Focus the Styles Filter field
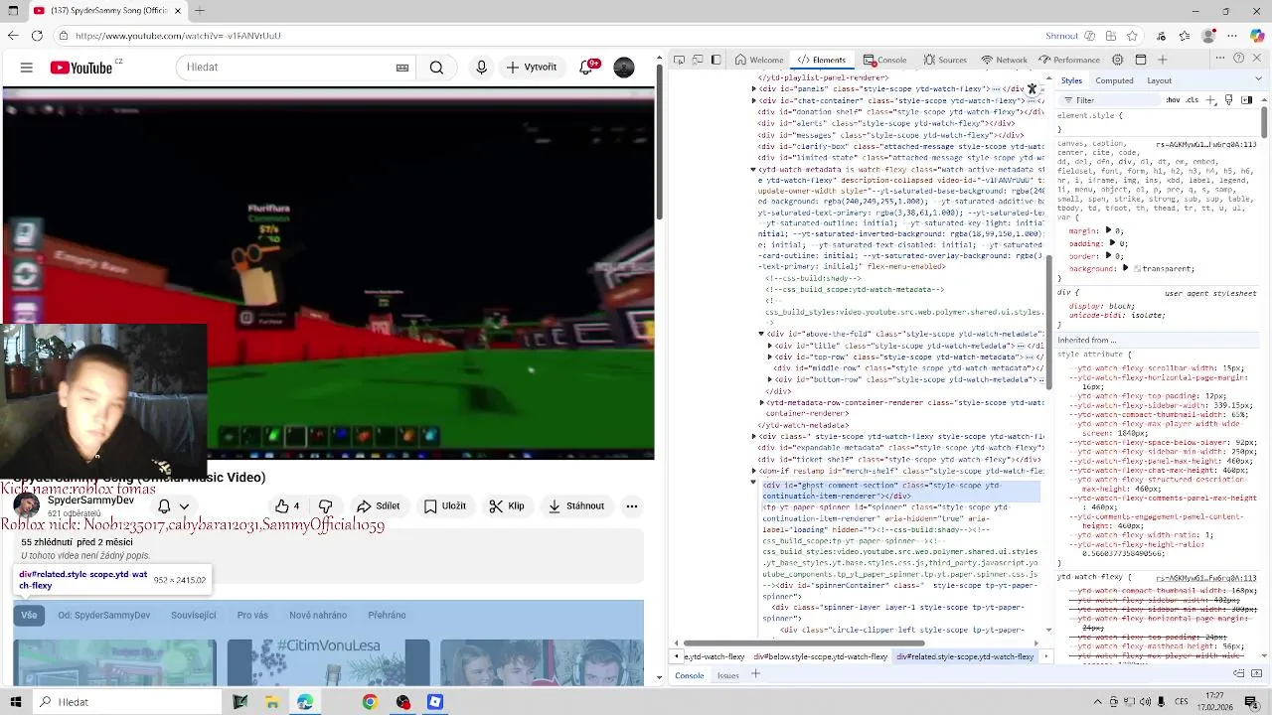1272x715 pixels. [x=1108, y=100]
